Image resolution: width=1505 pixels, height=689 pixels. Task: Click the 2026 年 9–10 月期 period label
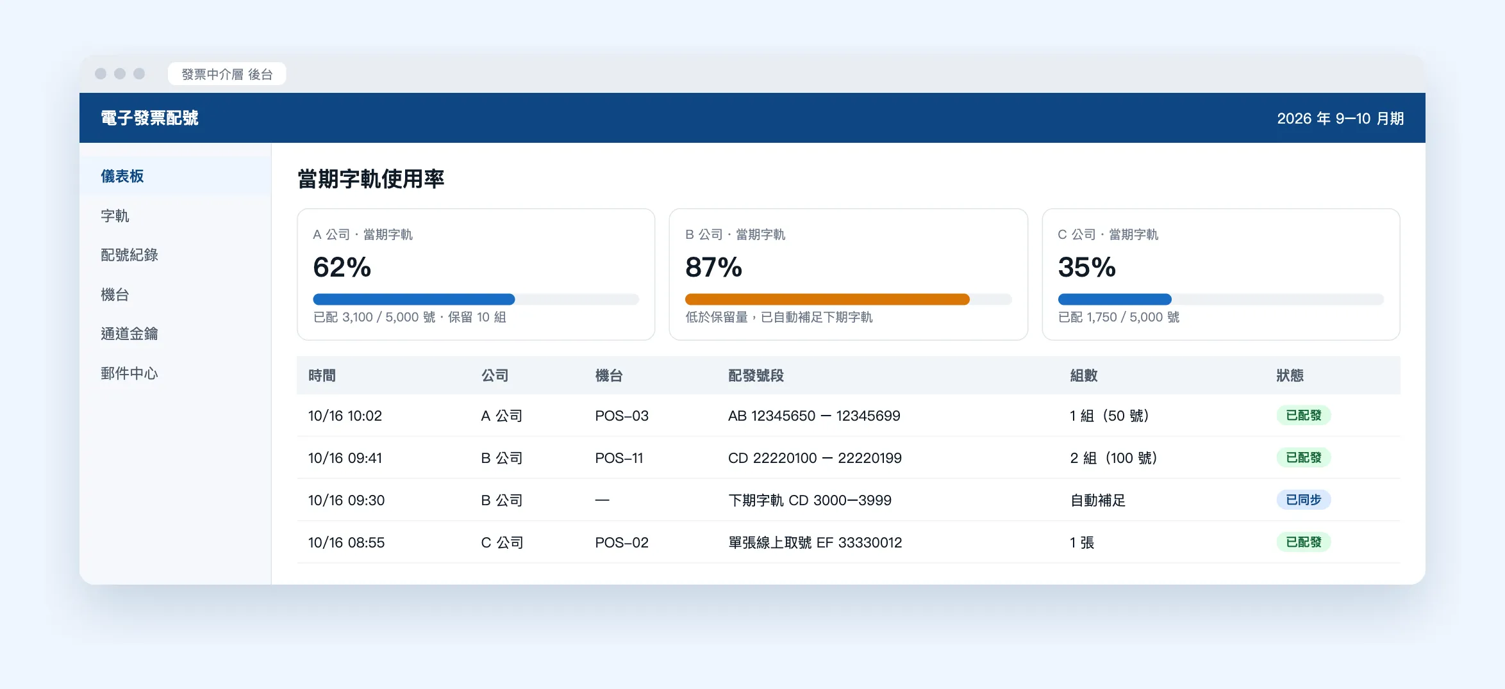click(x=1340, y=118)
